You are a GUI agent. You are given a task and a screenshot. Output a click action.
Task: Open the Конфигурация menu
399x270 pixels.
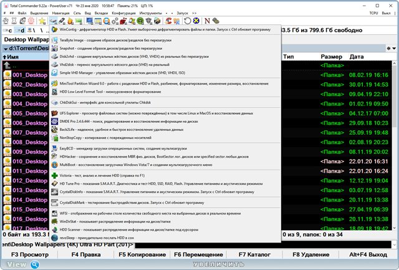[123, 13]
